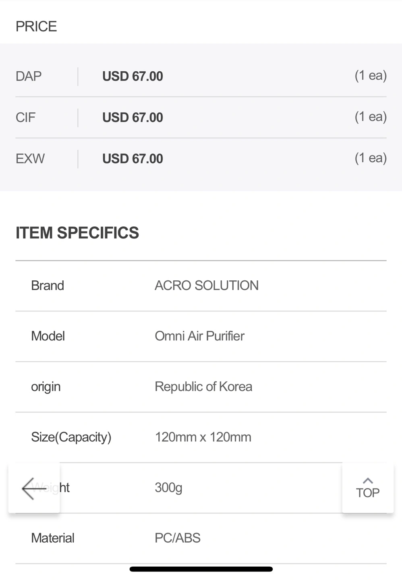Tap the 300g weight value
Viewport: 402px width, 580px height.
pos(168,488)
